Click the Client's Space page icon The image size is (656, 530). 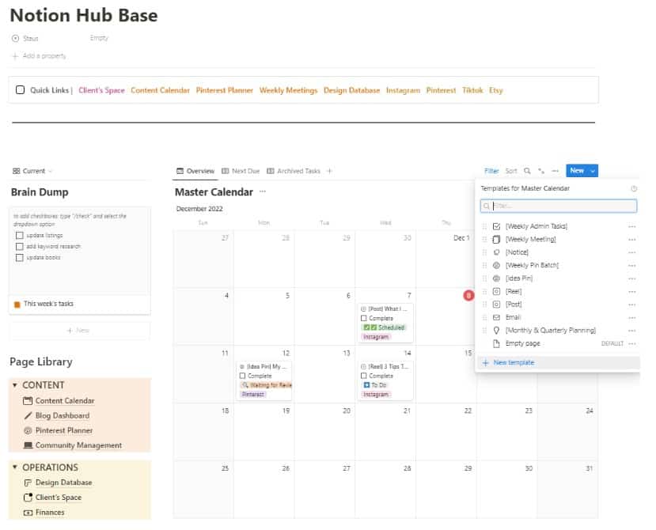[28, 498]
